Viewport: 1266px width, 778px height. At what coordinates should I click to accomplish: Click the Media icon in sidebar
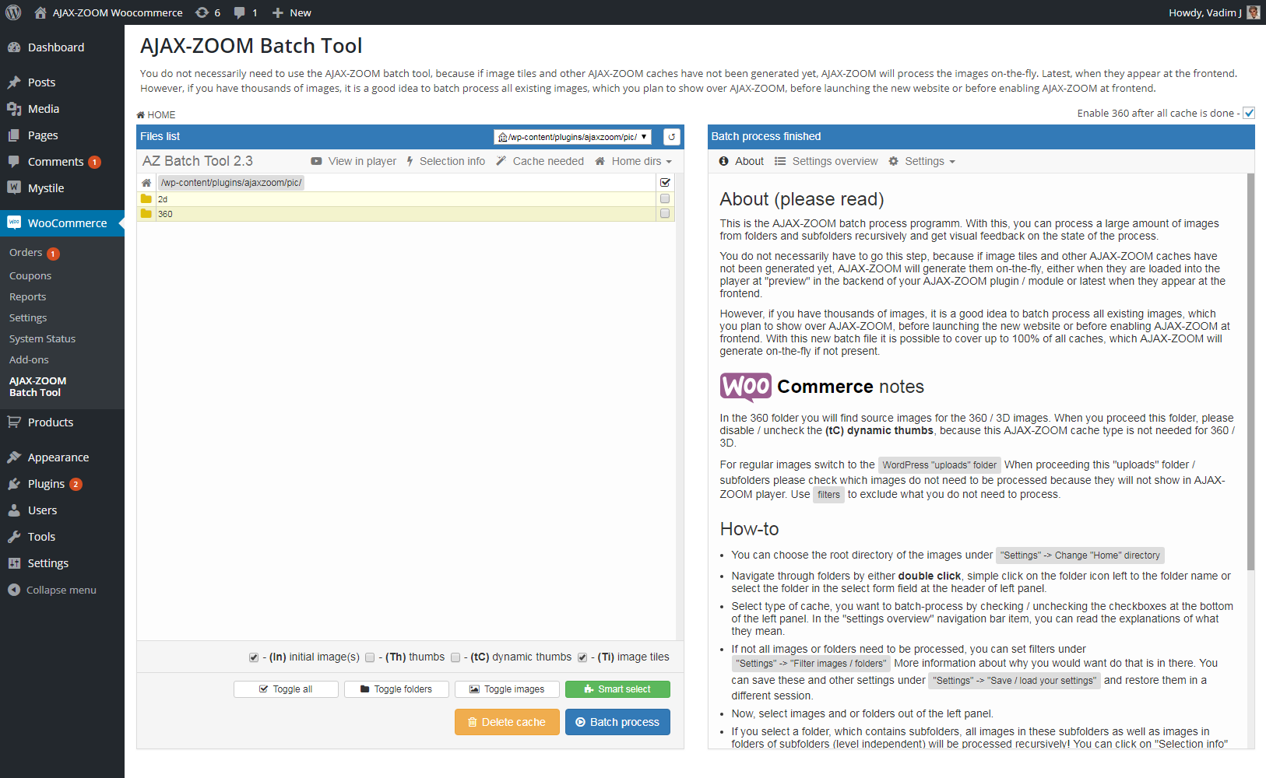coord(14,109)
